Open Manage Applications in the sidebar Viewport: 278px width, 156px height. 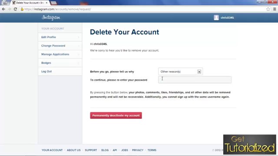(x=60, y=54)
